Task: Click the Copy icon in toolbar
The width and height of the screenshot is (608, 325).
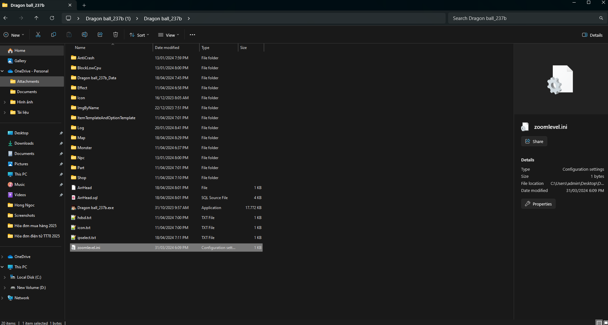Action: [x=54, y=35]
